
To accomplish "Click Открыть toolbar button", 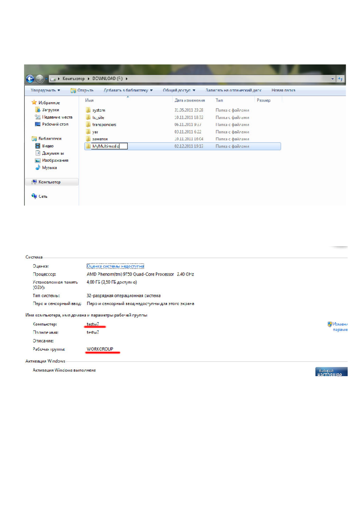I will click(82, 90).
